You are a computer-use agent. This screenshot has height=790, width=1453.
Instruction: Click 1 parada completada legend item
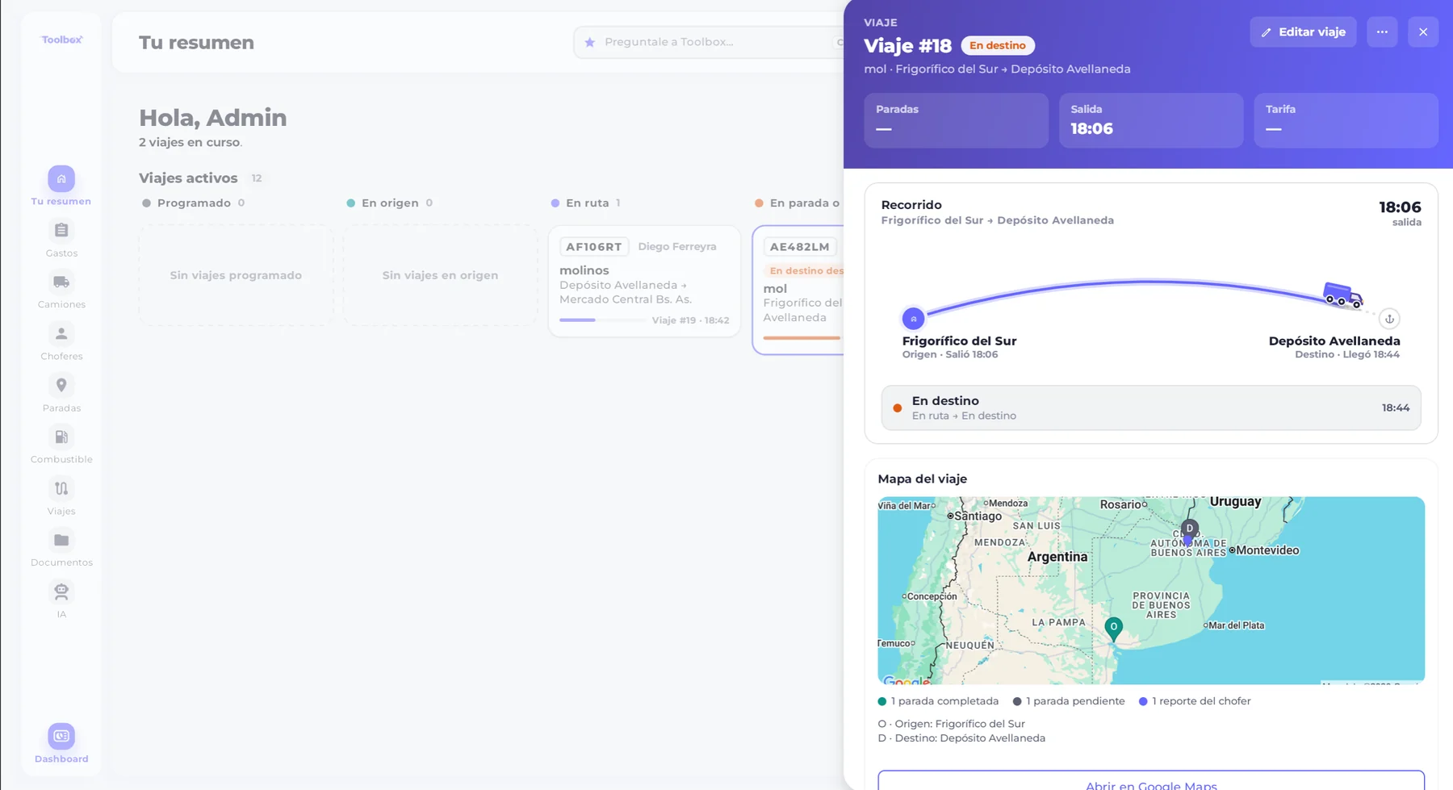click(938, 701)
